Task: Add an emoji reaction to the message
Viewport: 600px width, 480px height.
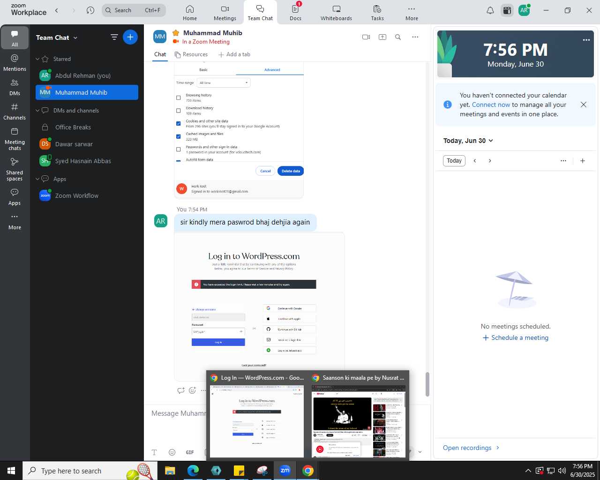Action: [192, 390]
